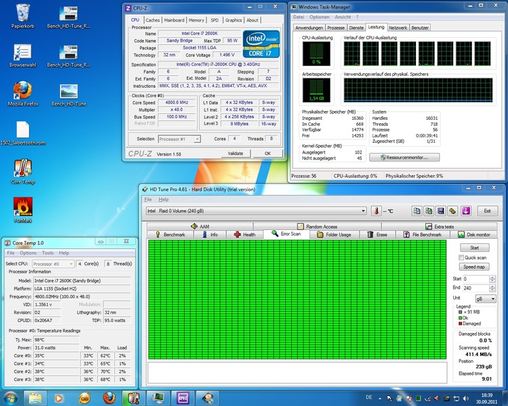Viewport: 508px width, 406px height.
Task: Open the Benchmark tab in HD Tune
Action: (x=171, y=235)
